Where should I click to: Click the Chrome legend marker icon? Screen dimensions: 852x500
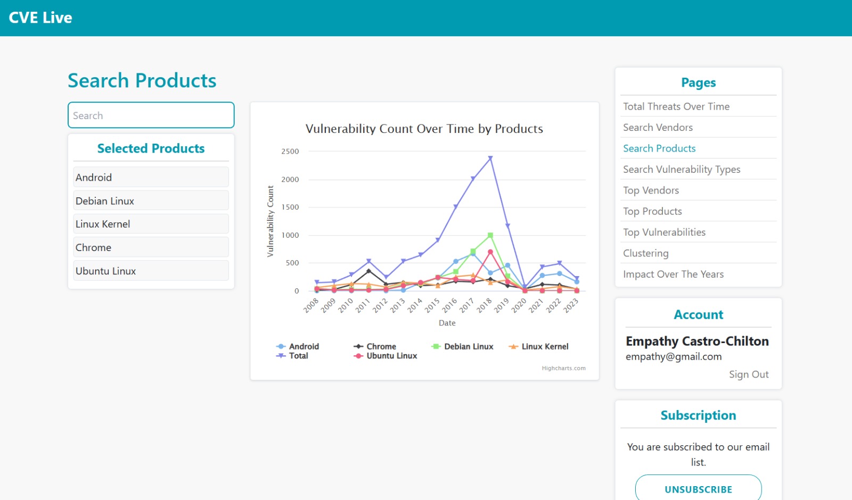358,346
